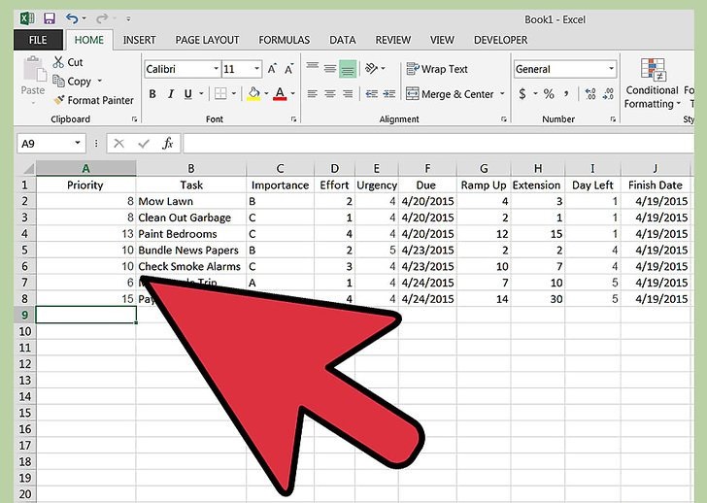The height and width of the screenshot is (503, 707).
Task: Click the Accounting dollar format icon
Action: pos(522,94)
